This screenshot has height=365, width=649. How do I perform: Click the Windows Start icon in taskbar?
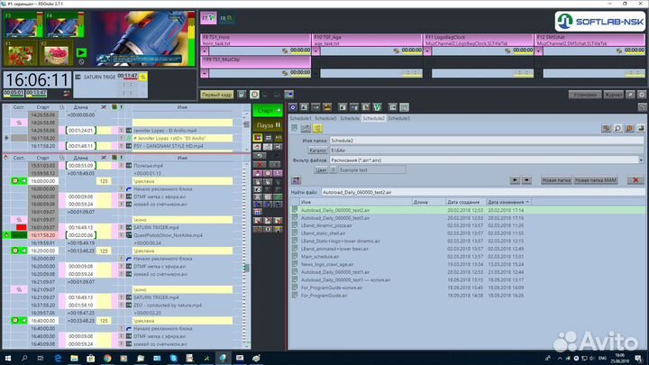(7, 358)
